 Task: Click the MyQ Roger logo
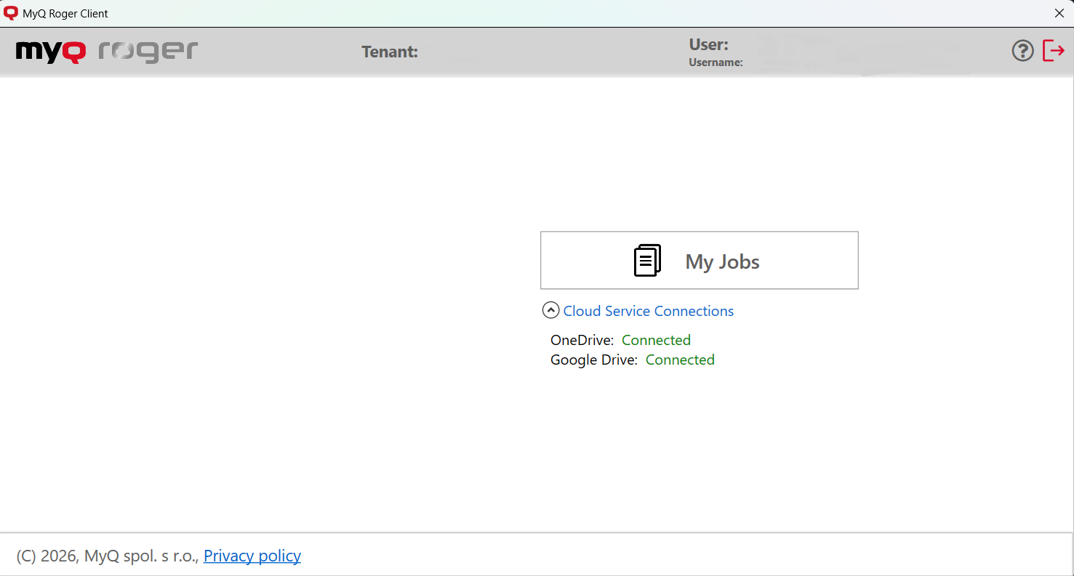pyautogui.click(x=107, y=52)
